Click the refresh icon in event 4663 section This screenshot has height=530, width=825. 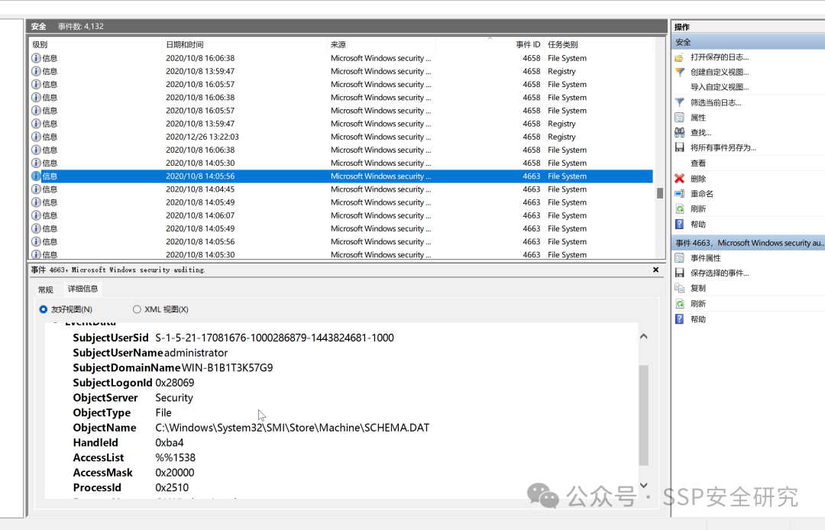(x=679, y=303)
